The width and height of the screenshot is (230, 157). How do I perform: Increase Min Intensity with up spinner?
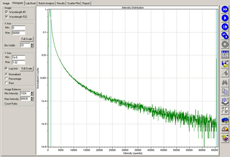(x=32, y=92)
